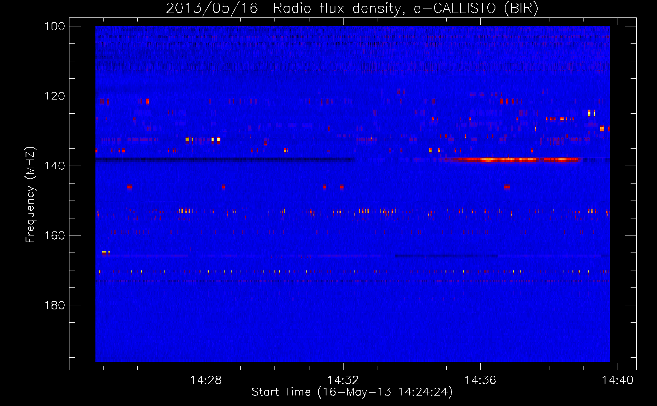Select the '14:28' time axis label

click(206, 380)
